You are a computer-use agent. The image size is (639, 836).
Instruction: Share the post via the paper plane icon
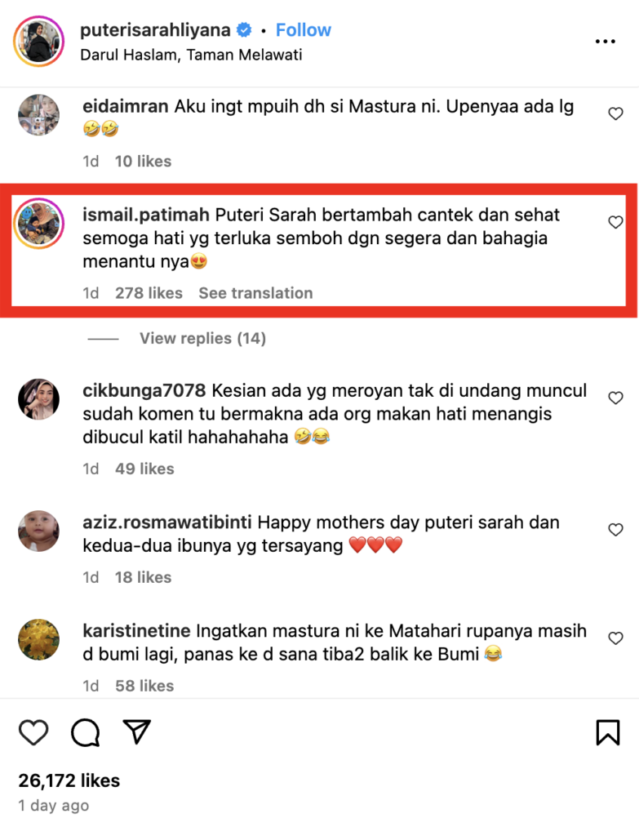[x=137, y=731]
